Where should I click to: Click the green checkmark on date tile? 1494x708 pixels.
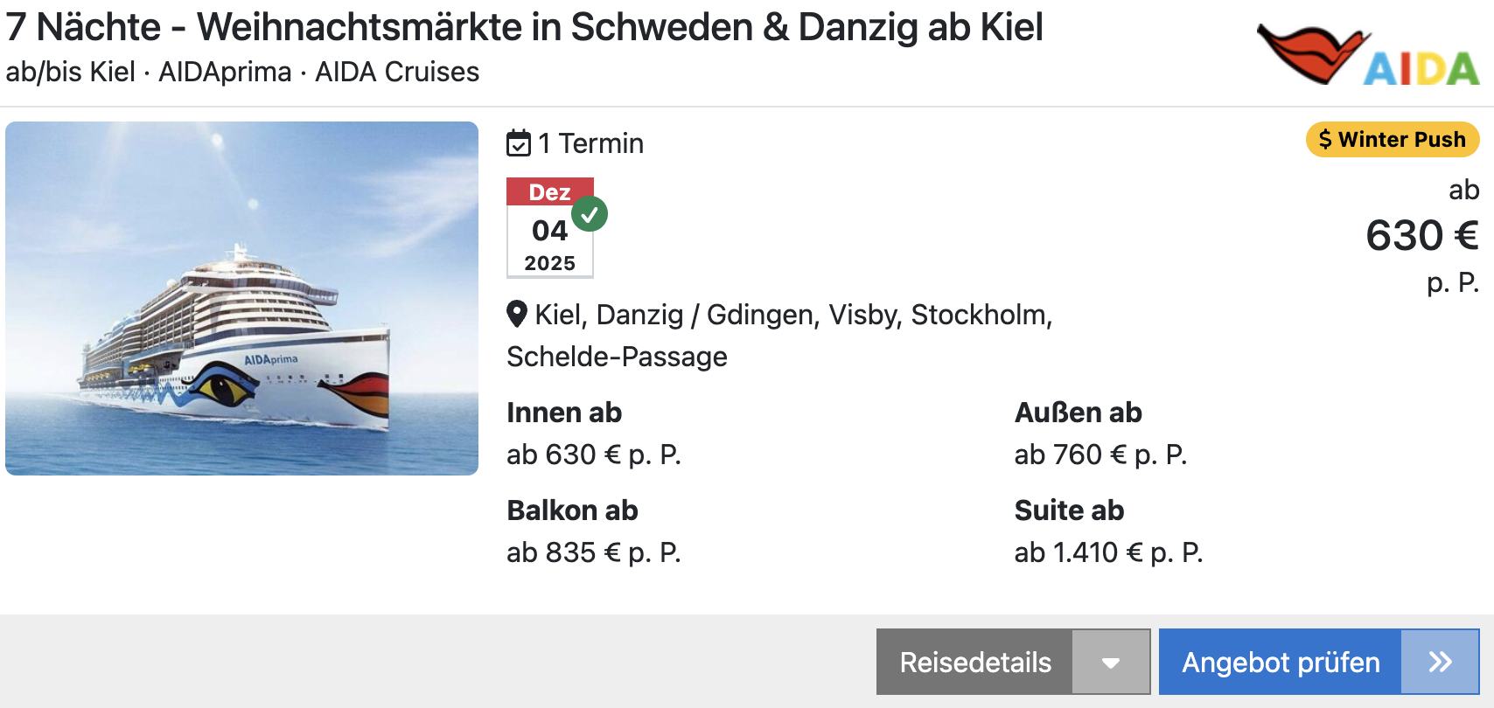(x=590, y=213)
